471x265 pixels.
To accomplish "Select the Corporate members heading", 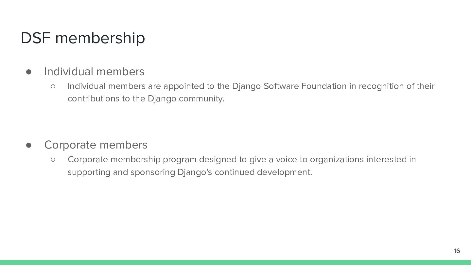I will [x=96, y=145].
